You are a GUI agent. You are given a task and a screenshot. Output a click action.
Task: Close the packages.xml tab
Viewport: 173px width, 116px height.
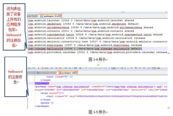76,73
